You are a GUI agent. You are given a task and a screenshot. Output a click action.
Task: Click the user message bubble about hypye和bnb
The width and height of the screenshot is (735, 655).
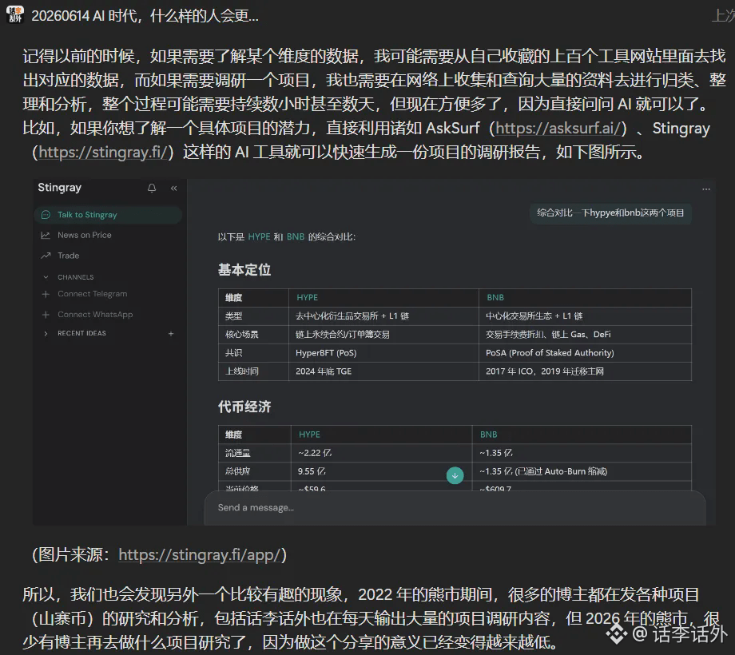tap(610, 212)
